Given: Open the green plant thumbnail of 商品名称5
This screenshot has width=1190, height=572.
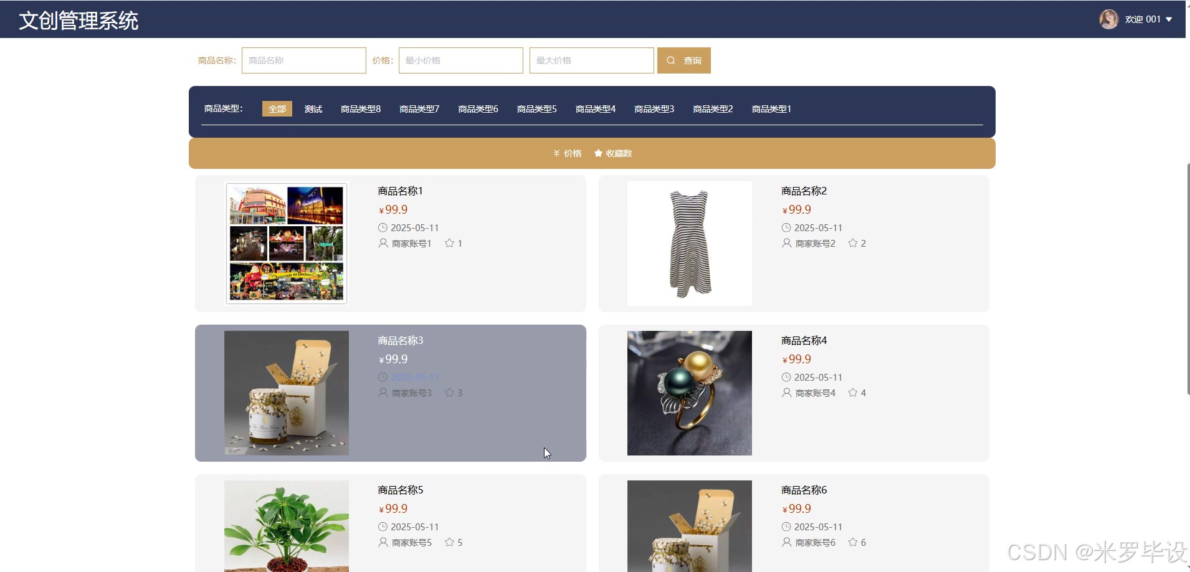Looking at the screenshot, I should [x=287, y=526].
